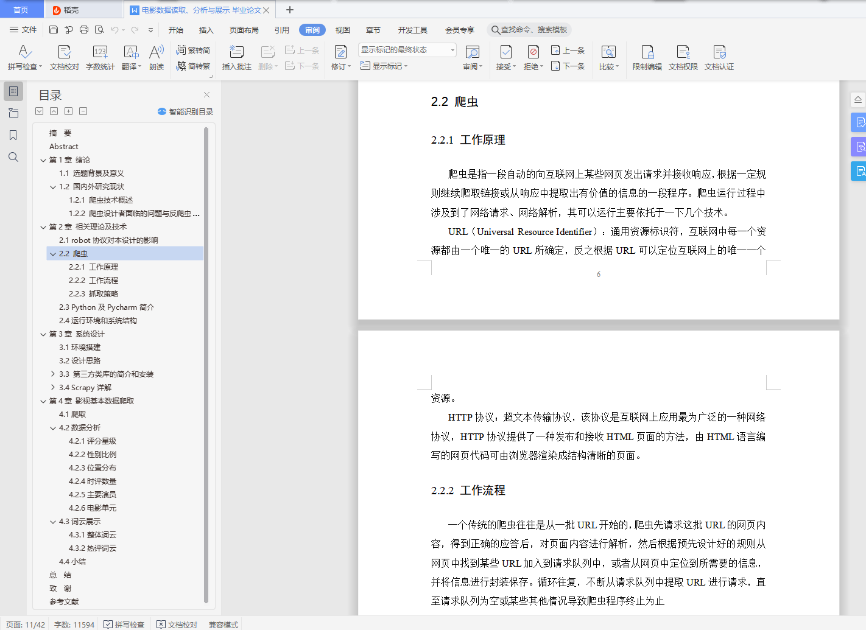The width and height of the screenshot is (866, 630).
Task: Start 朗读 read aloud
Action: click(157, 58)
